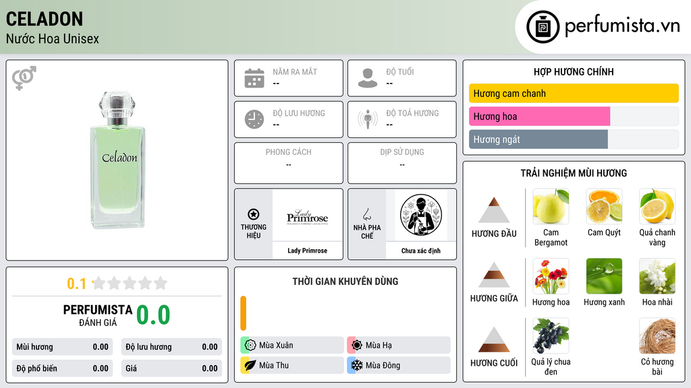Click the Hợp hương chính heading

tap(574, 71)
